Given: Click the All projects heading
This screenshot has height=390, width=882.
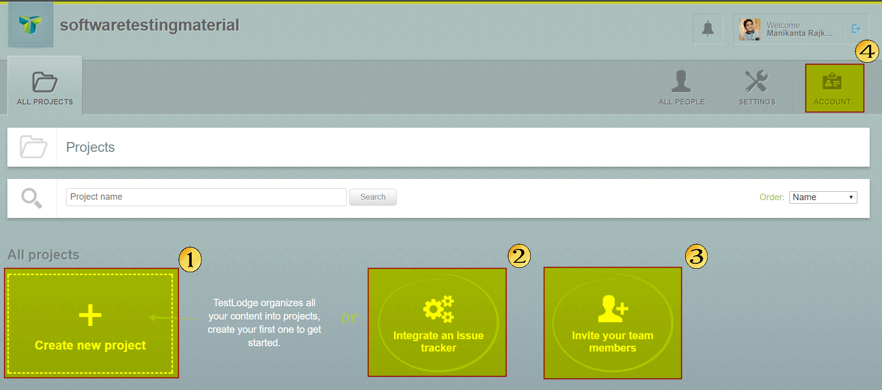Looking at the screenshot, I should point(43,254).
